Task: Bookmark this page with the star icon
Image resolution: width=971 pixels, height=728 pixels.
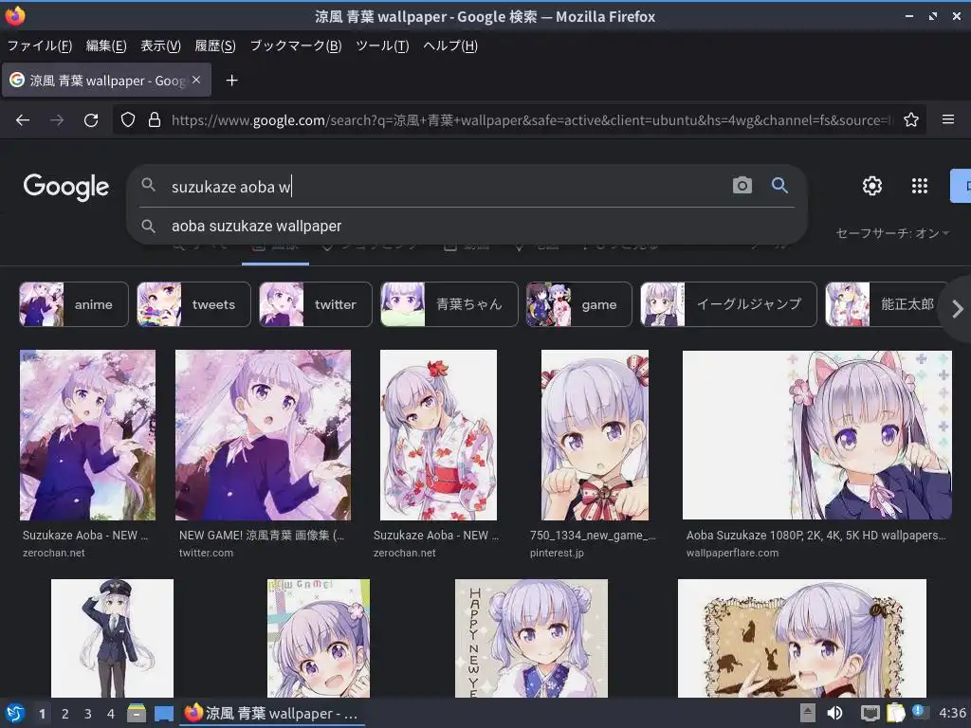Action: click(x=910, y=119)
